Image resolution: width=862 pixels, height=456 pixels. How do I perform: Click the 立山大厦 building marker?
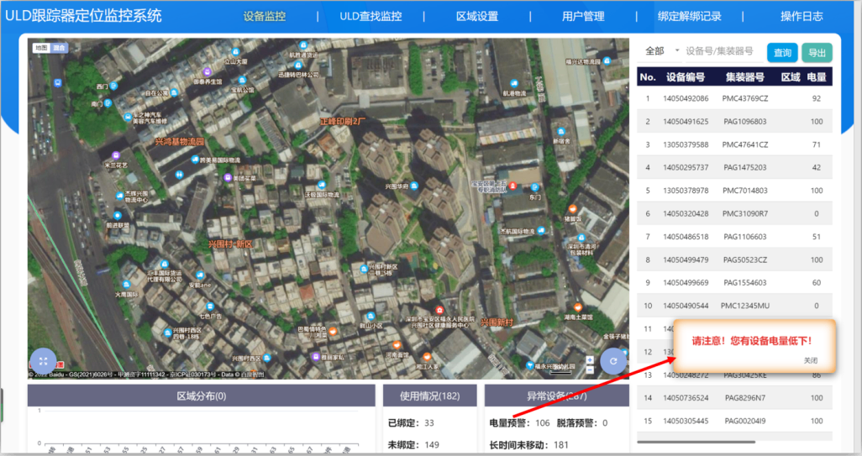[236, 53]
